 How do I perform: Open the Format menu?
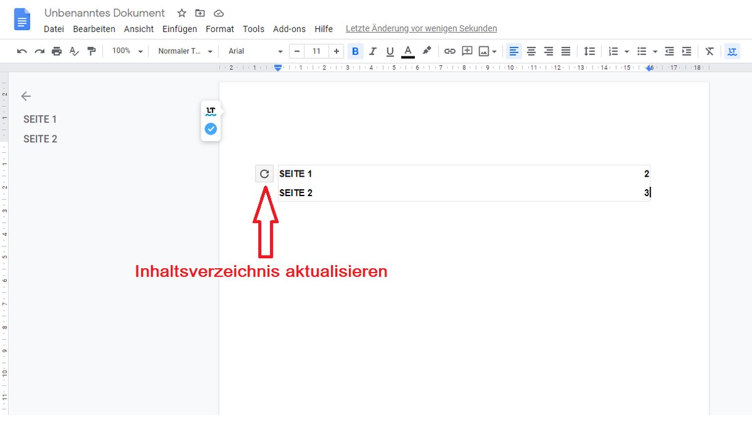(219, 29)
